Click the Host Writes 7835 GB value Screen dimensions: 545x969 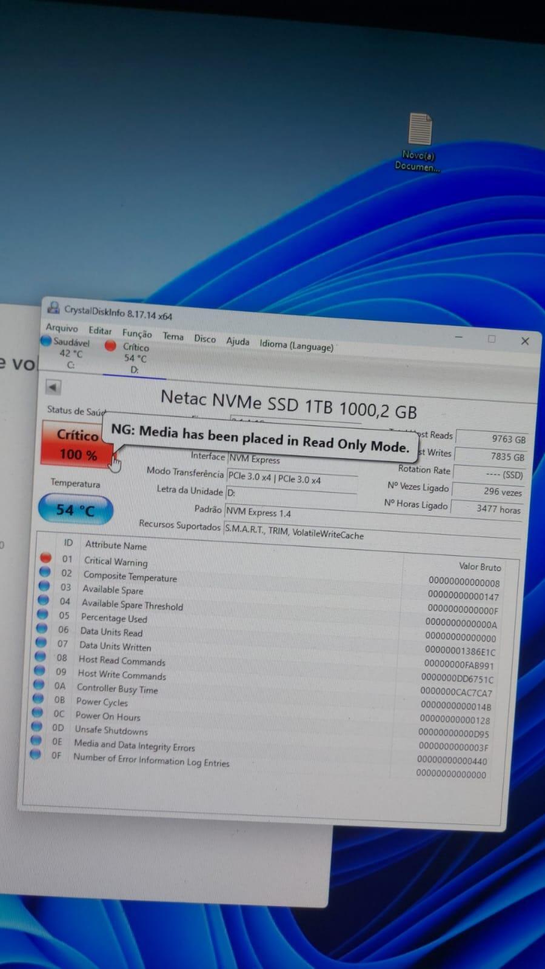[x=490, y=455]
